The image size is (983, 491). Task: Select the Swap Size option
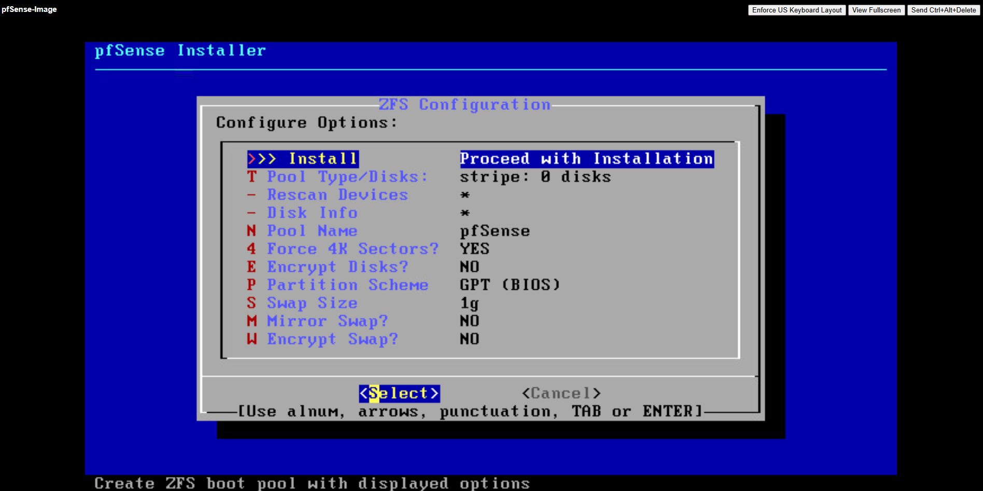tap(302, 303)
